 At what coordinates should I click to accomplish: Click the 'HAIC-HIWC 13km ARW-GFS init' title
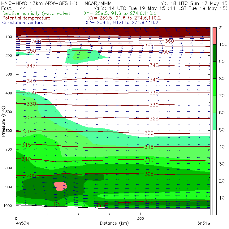tap(39, 3)
